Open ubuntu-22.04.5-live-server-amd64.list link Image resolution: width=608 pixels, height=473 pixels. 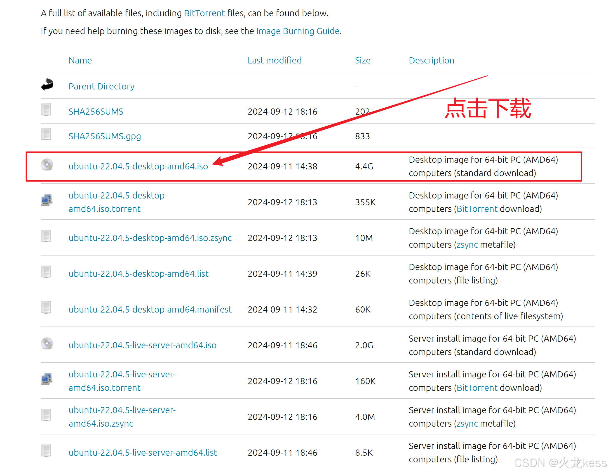[143, 453]
